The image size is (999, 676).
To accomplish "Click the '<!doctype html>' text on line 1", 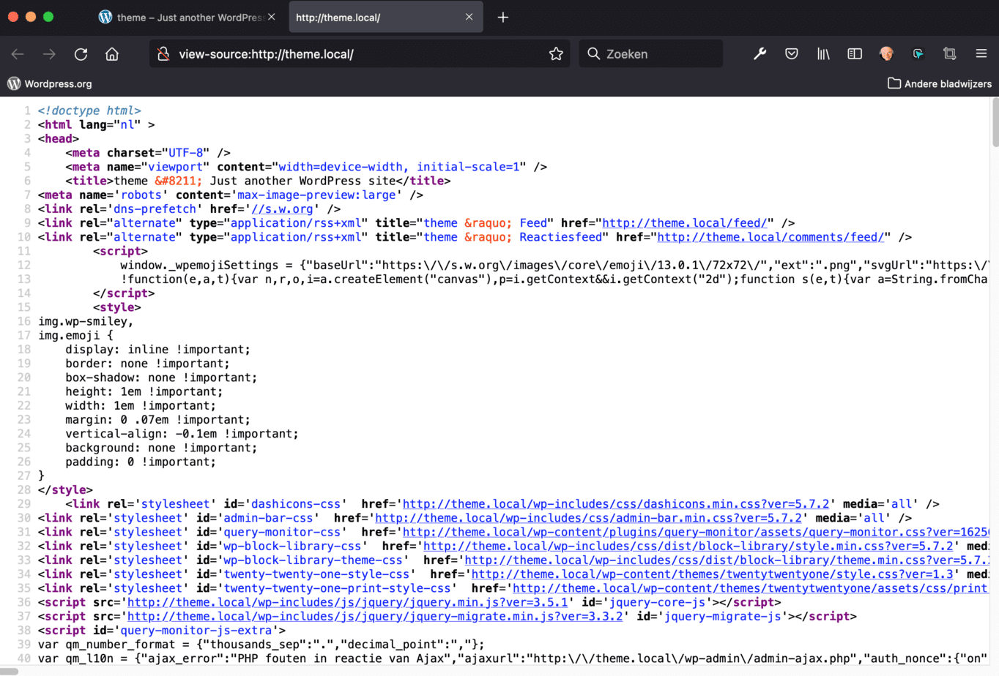I will [89, 110].
